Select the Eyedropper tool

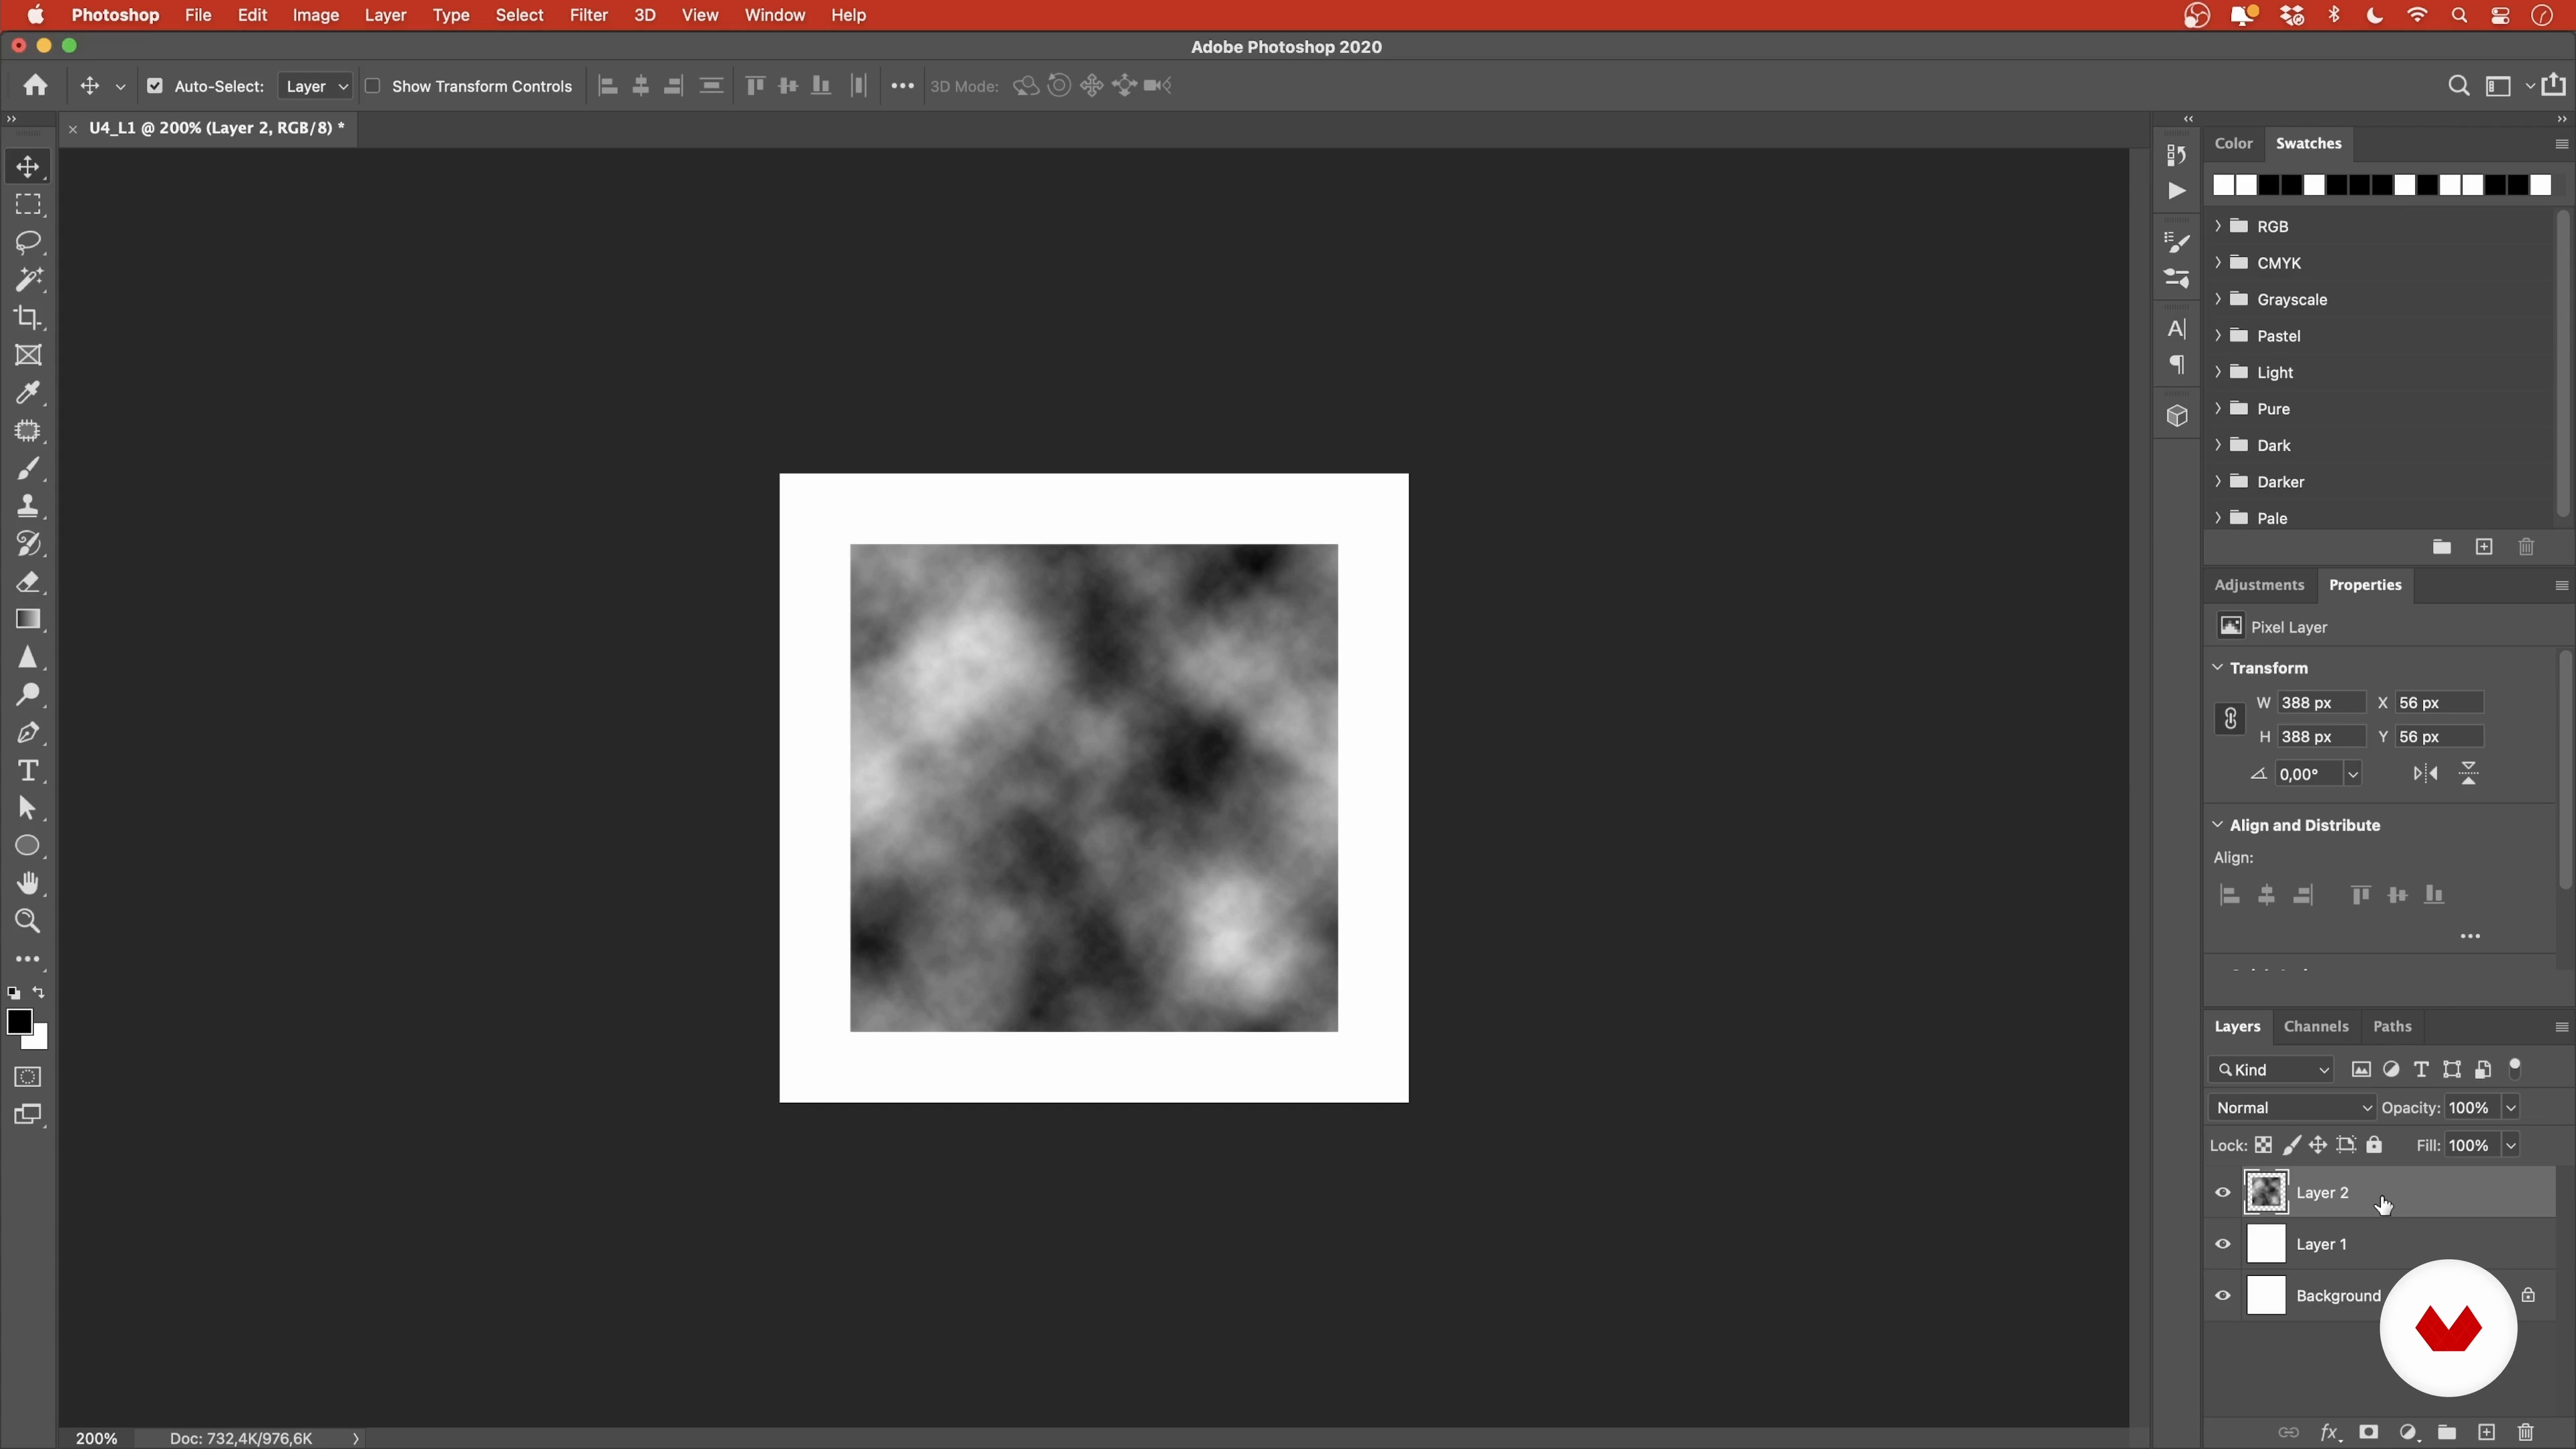[x=28, y=393]
